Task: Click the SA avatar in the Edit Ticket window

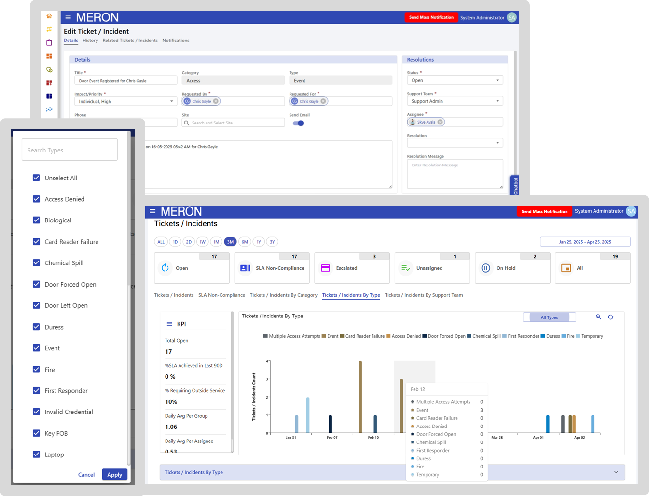Action: click(x=511, y=17)
